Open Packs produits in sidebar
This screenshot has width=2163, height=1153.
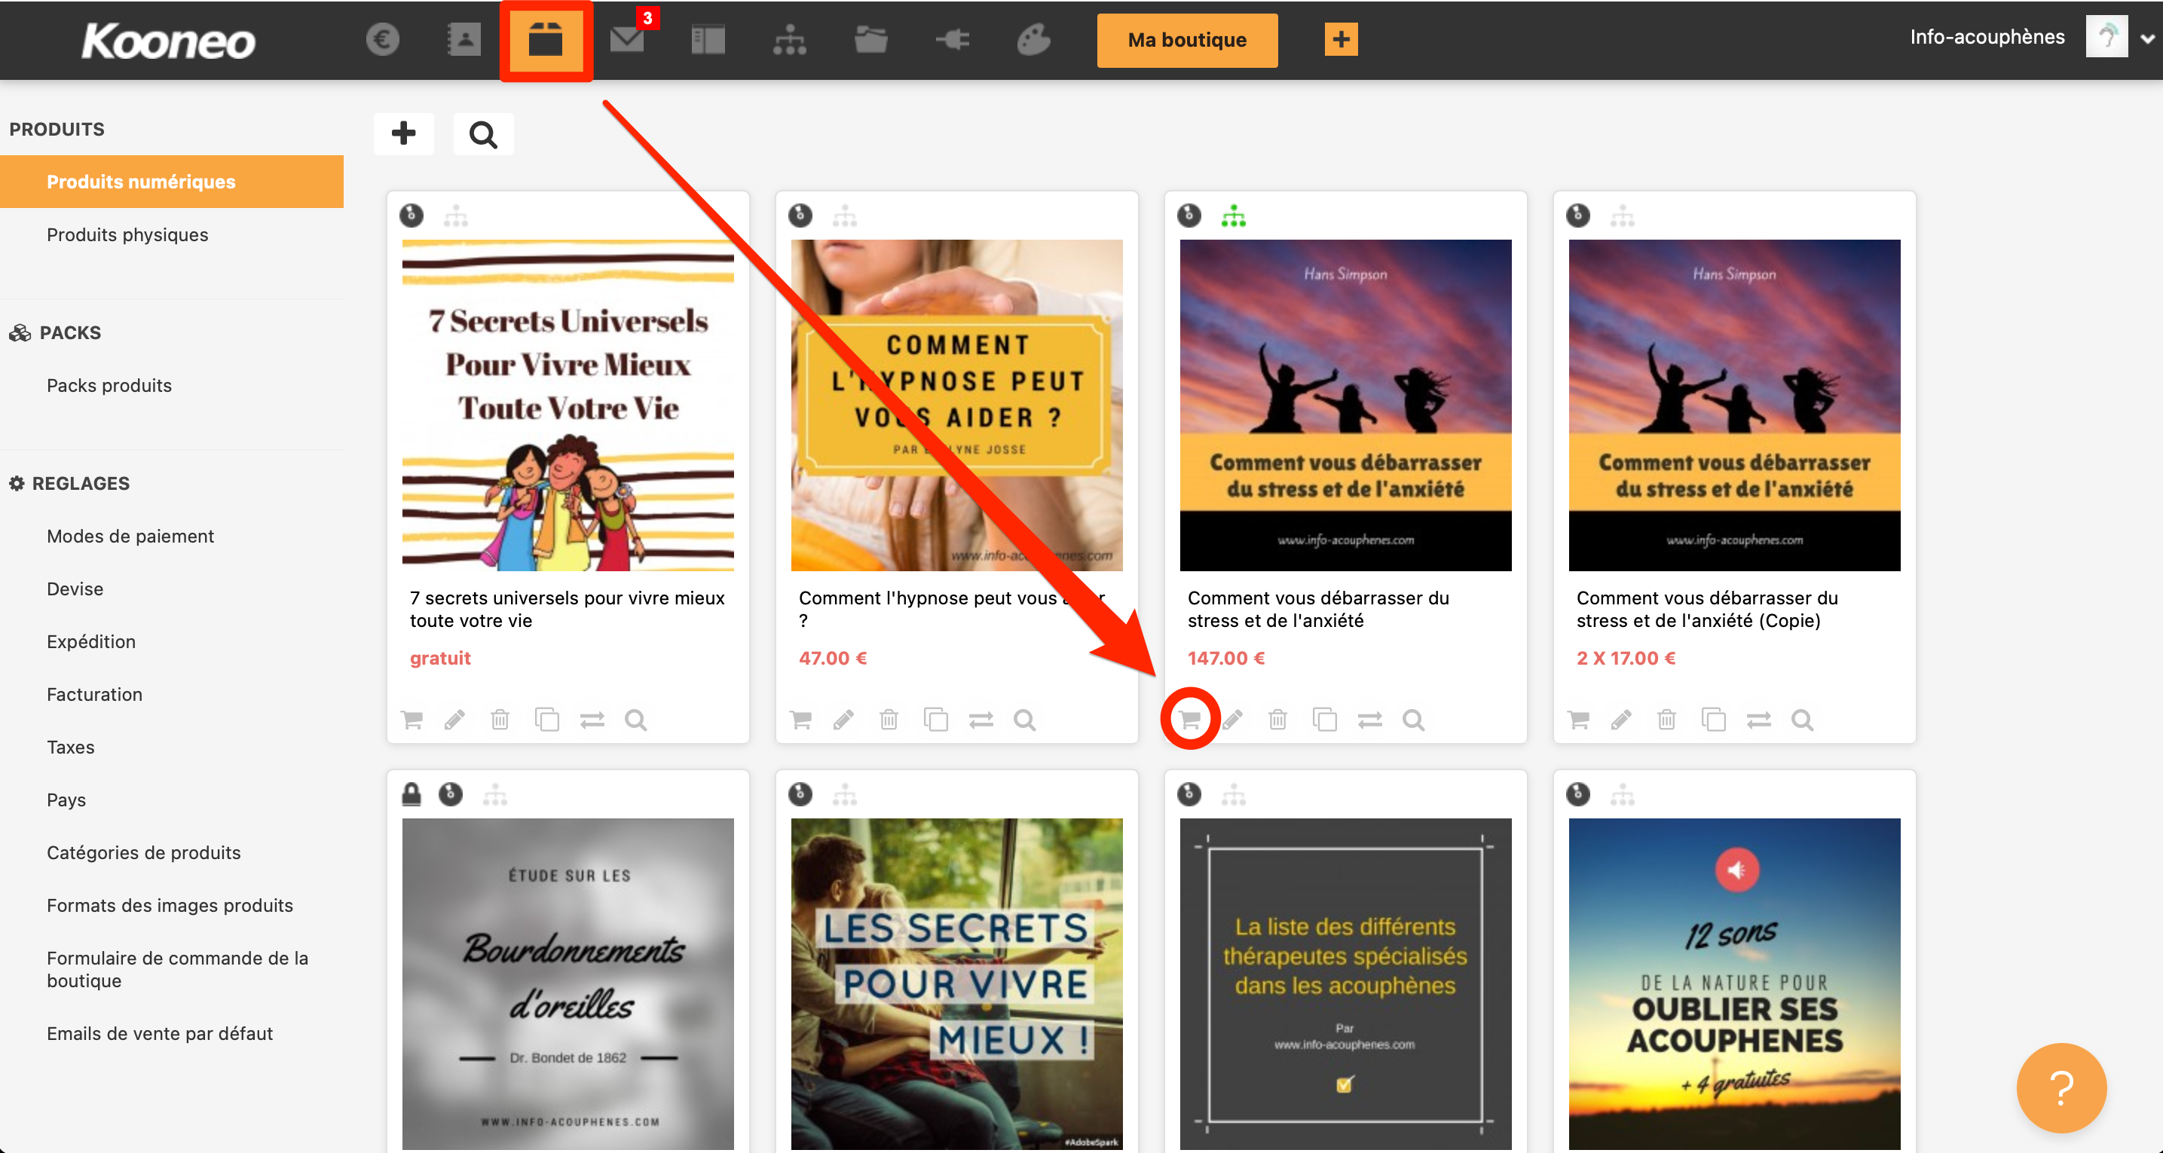[x=109, y=385]
